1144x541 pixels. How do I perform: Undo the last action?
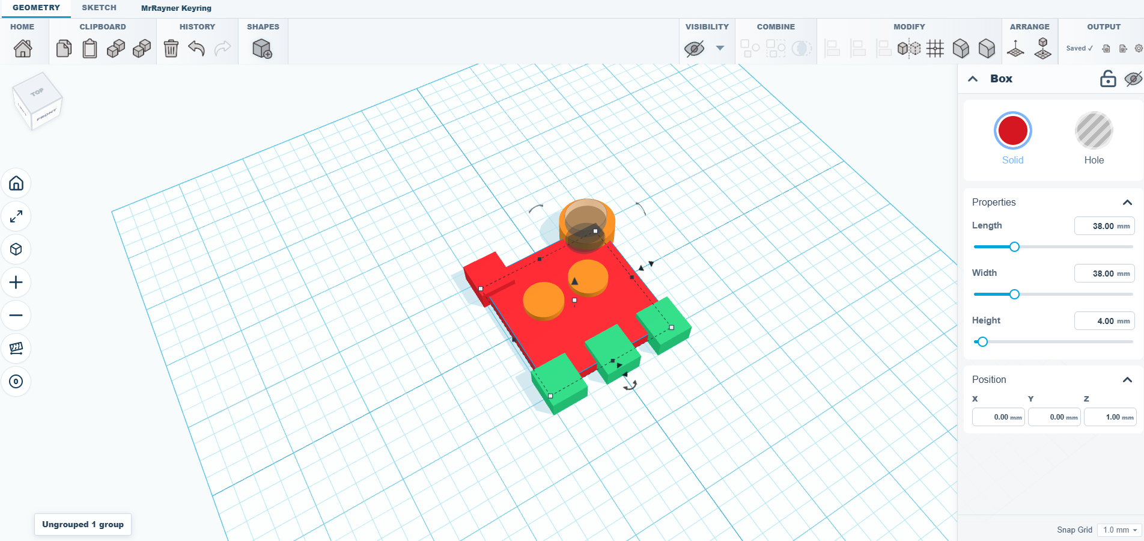[196, 48]
